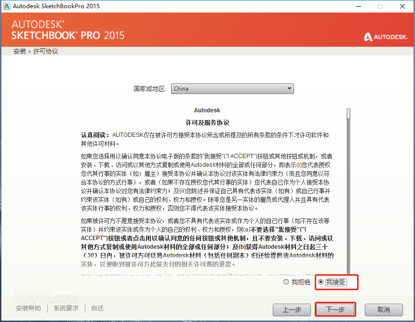Click the Autodesk logo in the banner
Screen dimensions: 415x322
[386, 37]
